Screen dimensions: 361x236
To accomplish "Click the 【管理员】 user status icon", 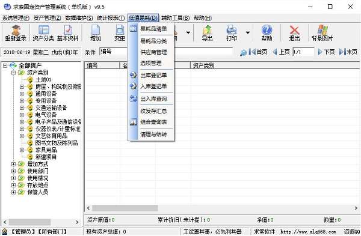I will click(4, 232).
